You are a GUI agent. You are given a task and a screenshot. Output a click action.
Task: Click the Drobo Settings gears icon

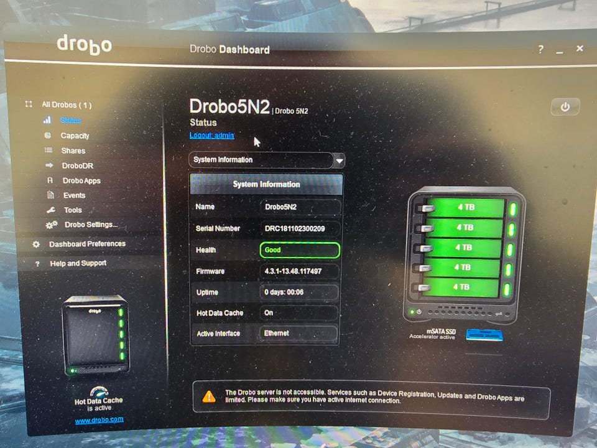pyautogui.click(x=52, y=225)
